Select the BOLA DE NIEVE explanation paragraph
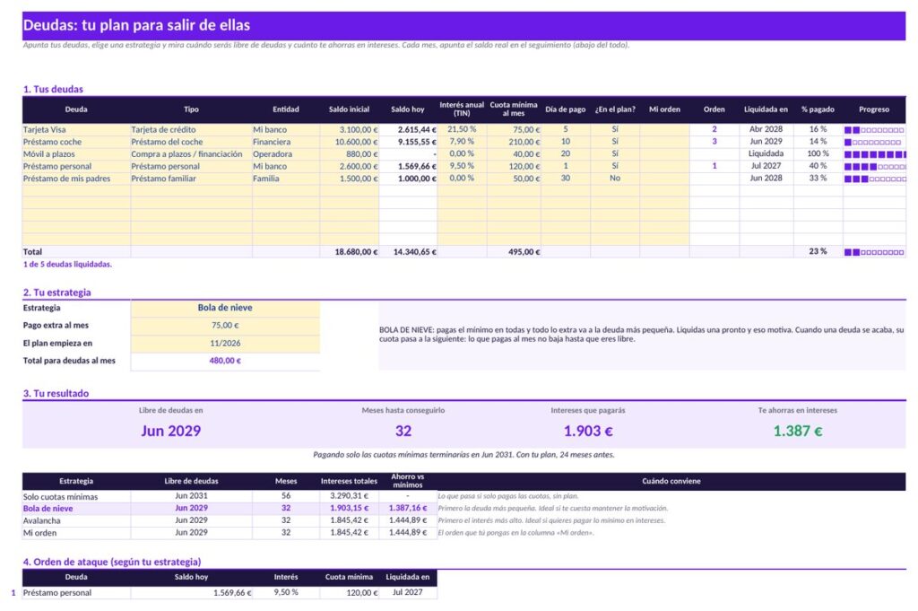The image size is (918, 611). click(642, 335)
